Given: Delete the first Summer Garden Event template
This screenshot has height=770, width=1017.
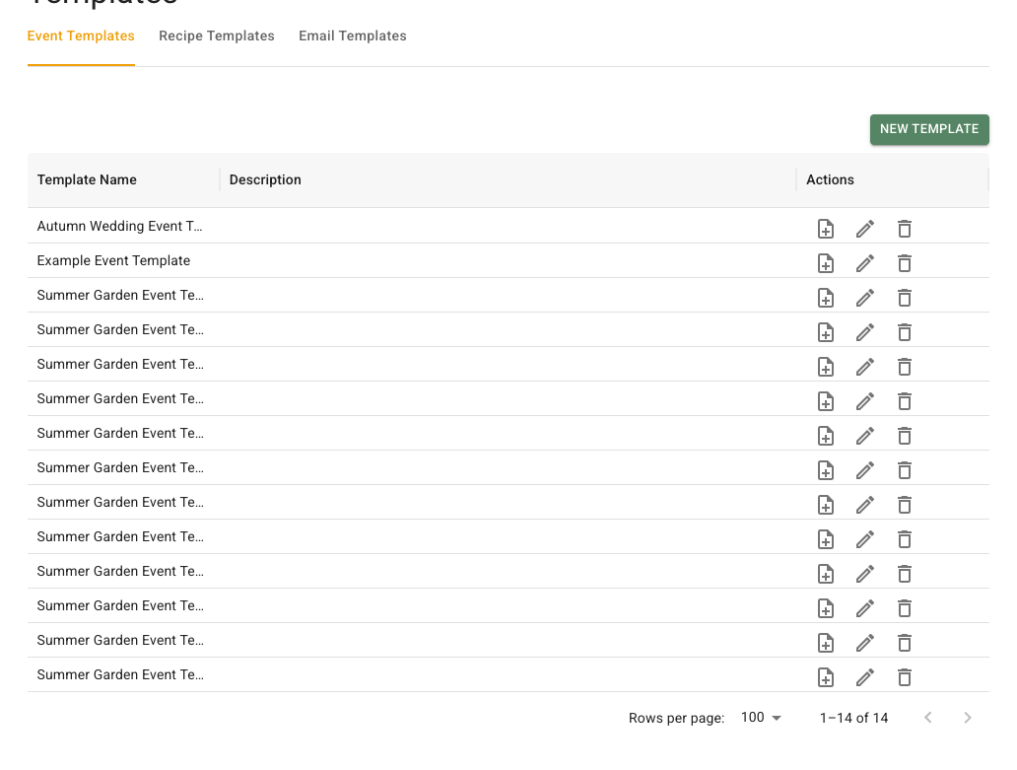Looking at the screenshot, I should pyautogui.click(x=904, y=298).
